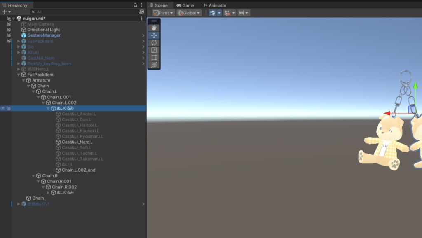This screenshot has width=422, height=238.
Task: Open CastNui_Nero prefab via right chevron
Action: (x=143, y=58)
